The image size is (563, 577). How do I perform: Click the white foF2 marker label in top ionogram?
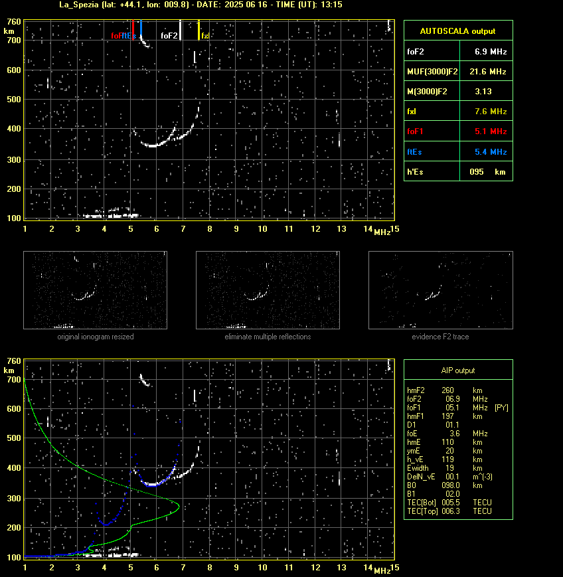[169, 36]
